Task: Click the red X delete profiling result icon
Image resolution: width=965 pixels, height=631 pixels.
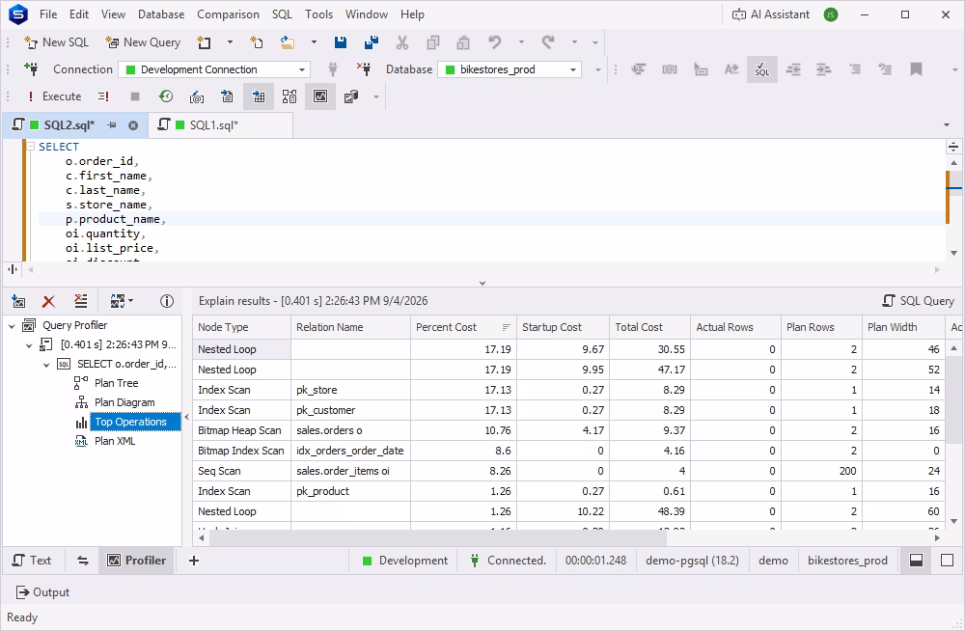Action: (x=48, y=301)
